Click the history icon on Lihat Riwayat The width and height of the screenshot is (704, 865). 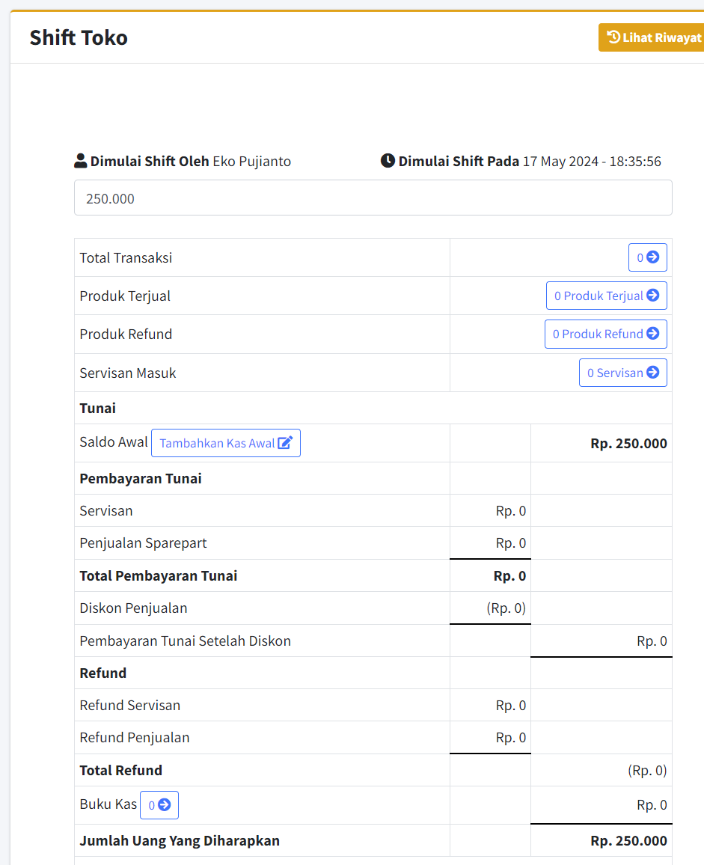(x=613, y=37)
